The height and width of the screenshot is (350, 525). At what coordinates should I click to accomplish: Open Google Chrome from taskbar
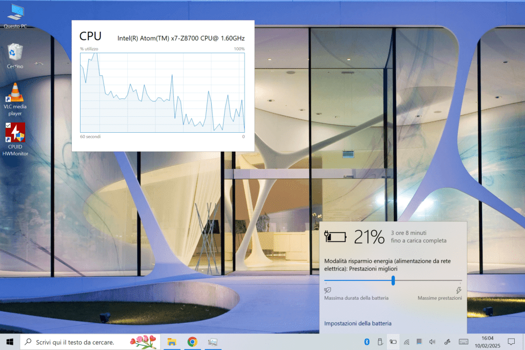coord(192,342)
